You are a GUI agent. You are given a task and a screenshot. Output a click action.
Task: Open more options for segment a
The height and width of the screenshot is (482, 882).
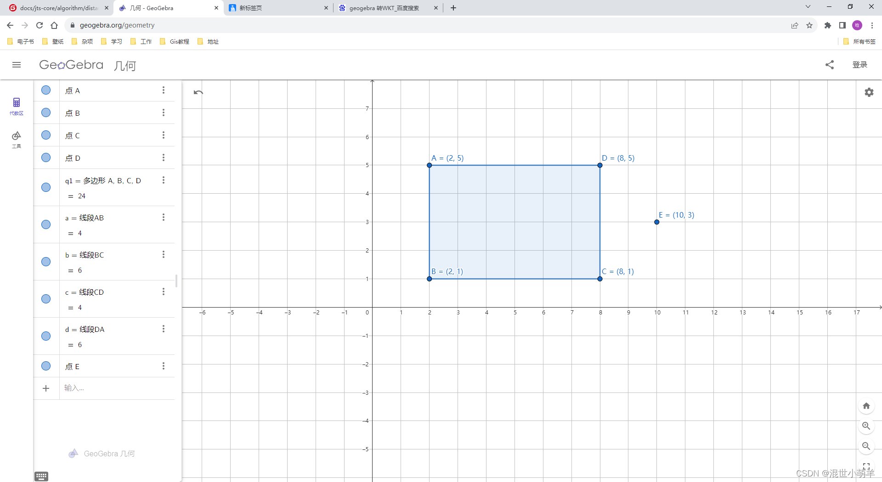[164, 217]
